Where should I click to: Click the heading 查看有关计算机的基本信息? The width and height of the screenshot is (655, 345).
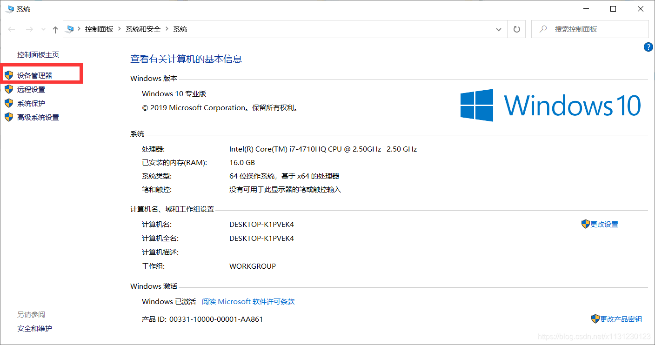coord(186,59)
